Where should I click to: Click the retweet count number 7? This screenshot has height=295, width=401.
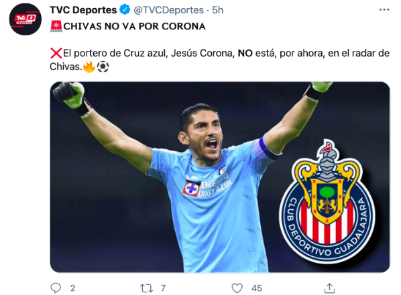(x=163, y=288)
